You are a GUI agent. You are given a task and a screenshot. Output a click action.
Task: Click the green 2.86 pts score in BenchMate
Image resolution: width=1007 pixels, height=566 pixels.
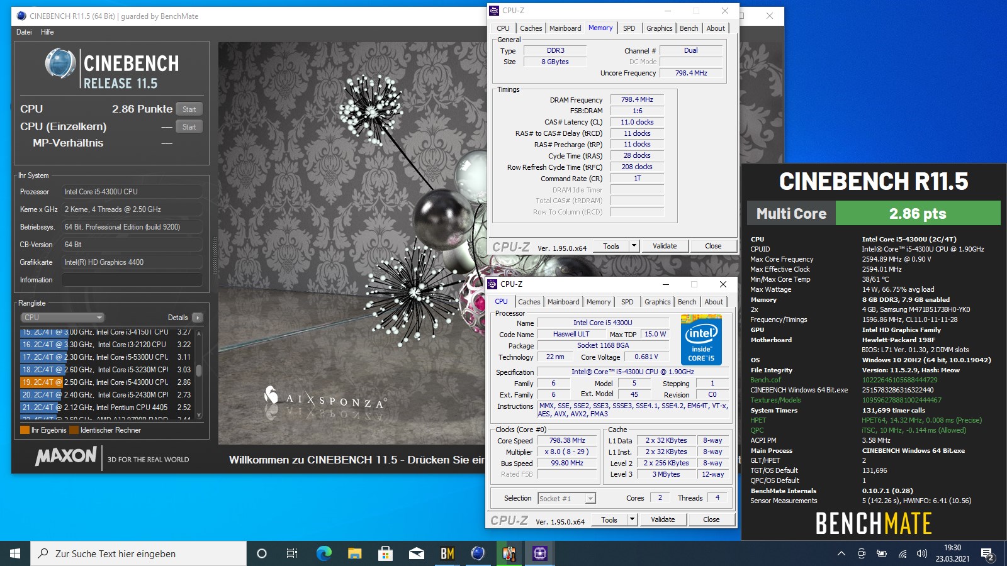[x=918, y=213]
